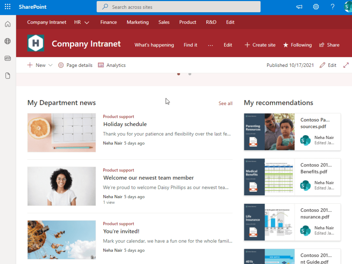Image resolution: width=352 pixels, height=264 pixels.
Task: Click the Share arrow icon
Action: (x=322, y=45)
